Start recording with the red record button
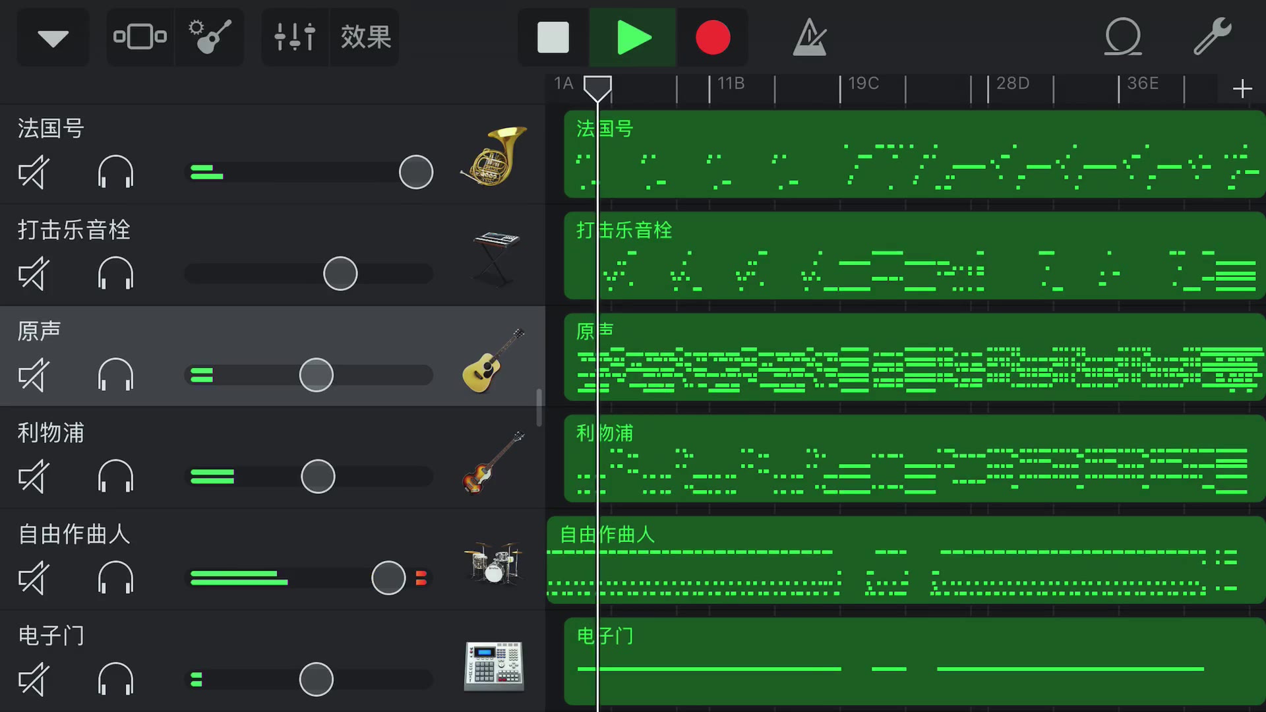The width and height of the screenshot is (1266, 712). tap(713, 37)
